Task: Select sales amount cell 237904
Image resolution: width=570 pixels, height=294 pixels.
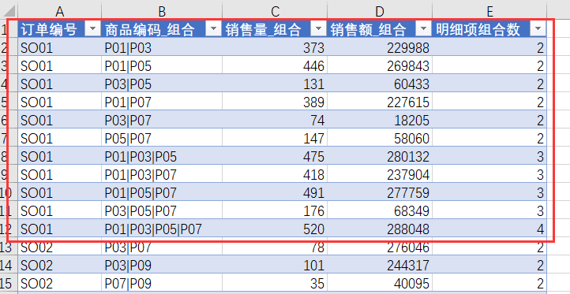Action: tap(380, 174)
